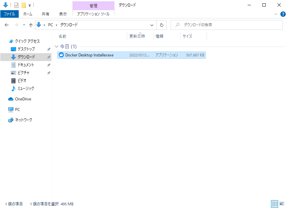This screenshot has height=208, width=287.
Task: Click the ダウンロードの検索 search box
Action: 227,25
